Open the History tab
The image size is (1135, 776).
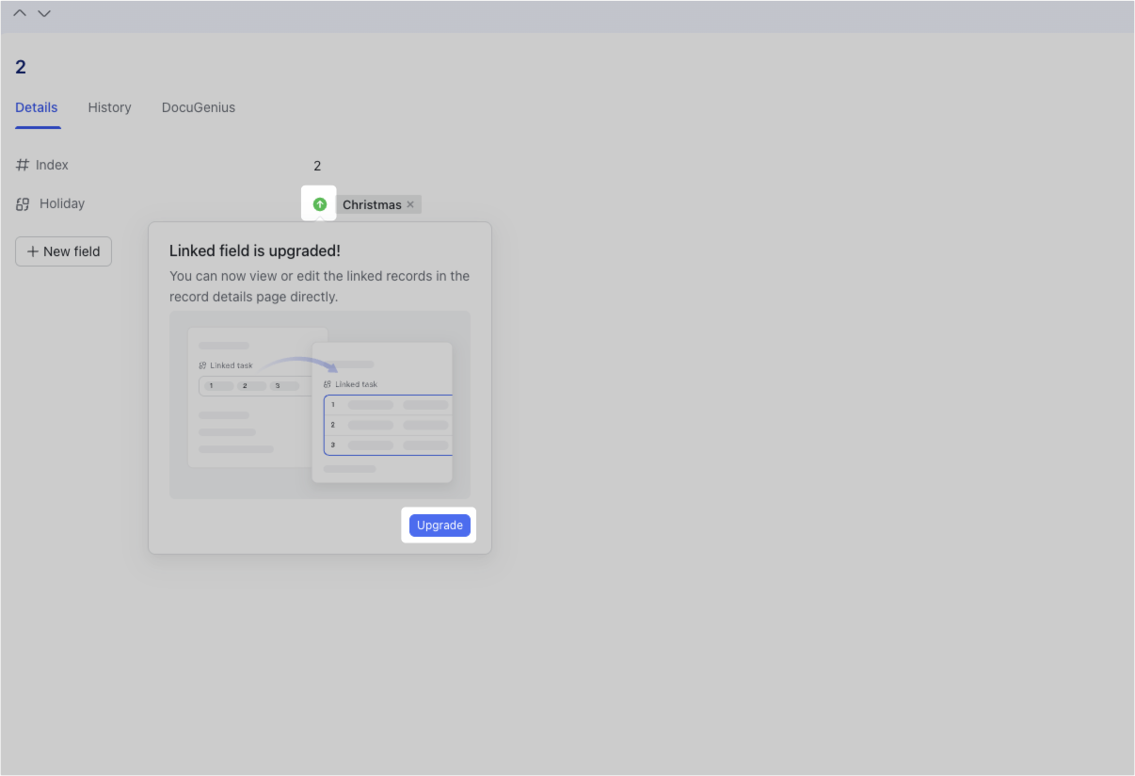(x=109, y=107)
